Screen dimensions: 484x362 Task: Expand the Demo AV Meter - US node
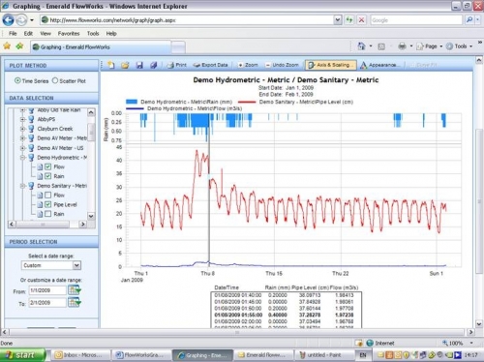(22, 148)
